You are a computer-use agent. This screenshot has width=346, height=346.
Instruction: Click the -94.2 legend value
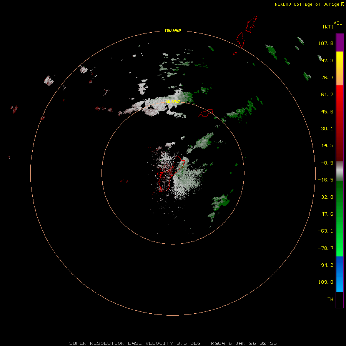click(x=326, y=265)
